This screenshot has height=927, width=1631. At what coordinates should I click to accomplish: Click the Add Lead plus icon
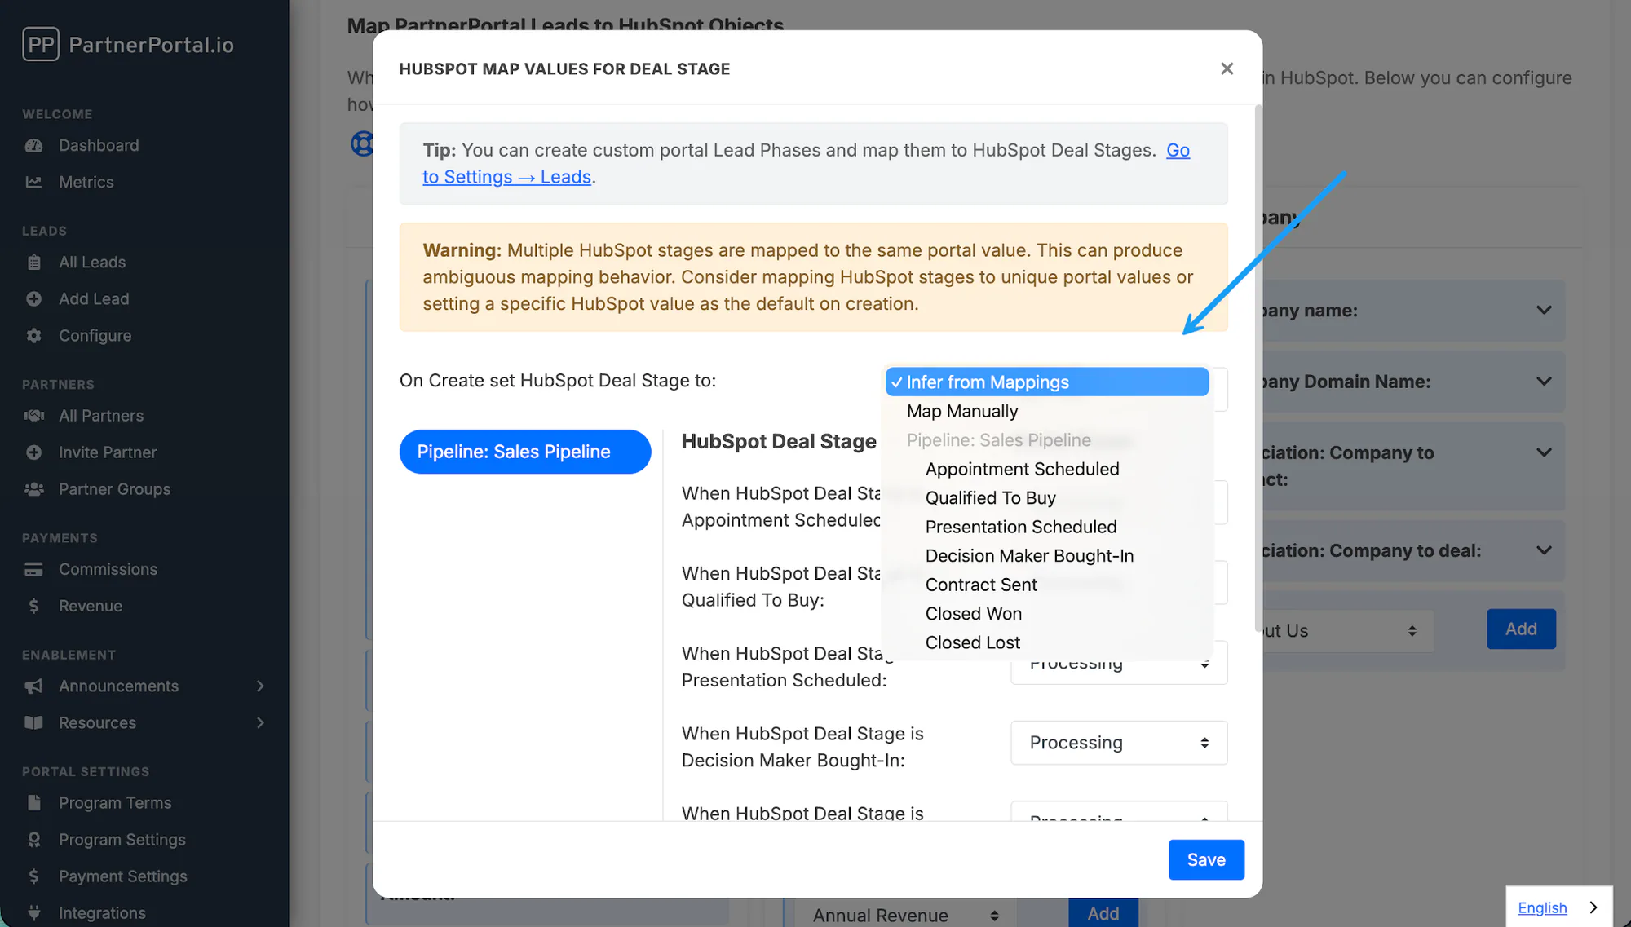[33, 298]
